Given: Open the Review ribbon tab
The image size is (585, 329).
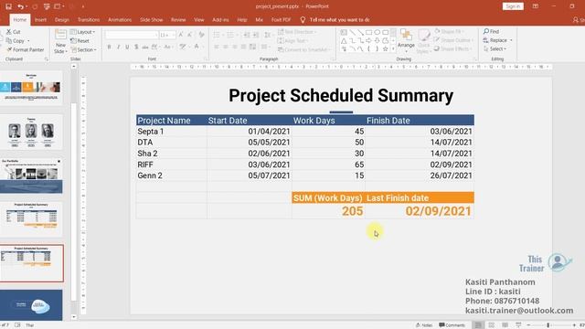Looking at the screenshot, I should pyautogui.click(x=178, y=20).
